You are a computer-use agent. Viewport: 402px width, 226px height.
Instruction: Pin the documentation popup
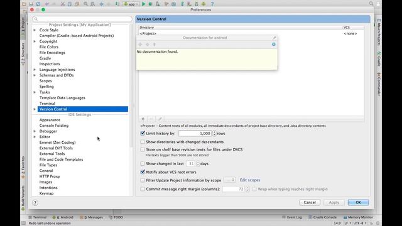coord(274,38)
